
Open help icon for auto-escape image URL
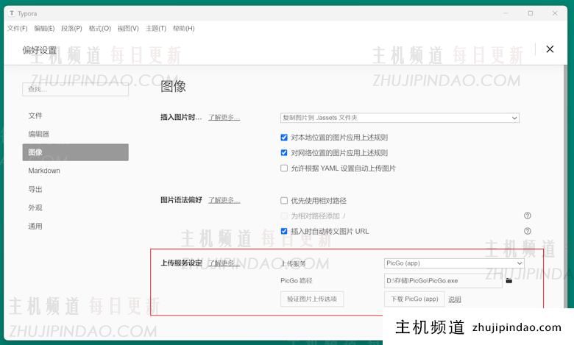click(527, 231)
